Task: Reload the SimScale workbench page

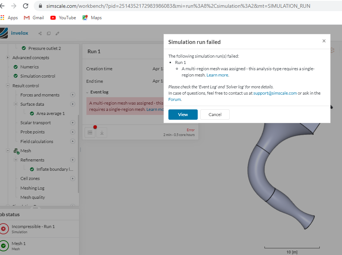Action: [25, 6]
